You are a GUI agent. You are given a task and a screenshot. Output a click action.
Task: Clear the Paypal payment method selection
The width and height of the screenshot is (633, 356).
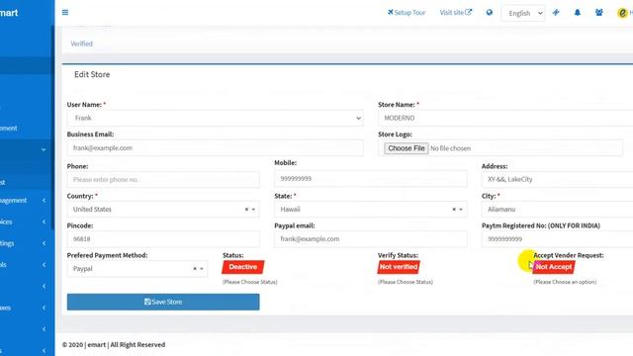point(195,269)
